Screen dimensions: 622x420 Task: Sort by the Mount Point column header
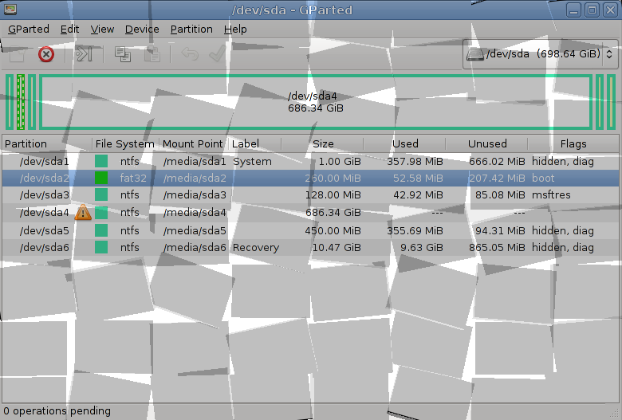tap(194, 144)
